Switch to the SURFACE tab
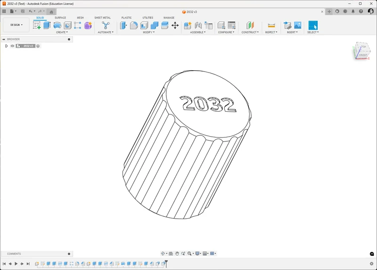The image size is (377, 270). tap(60, 18)
